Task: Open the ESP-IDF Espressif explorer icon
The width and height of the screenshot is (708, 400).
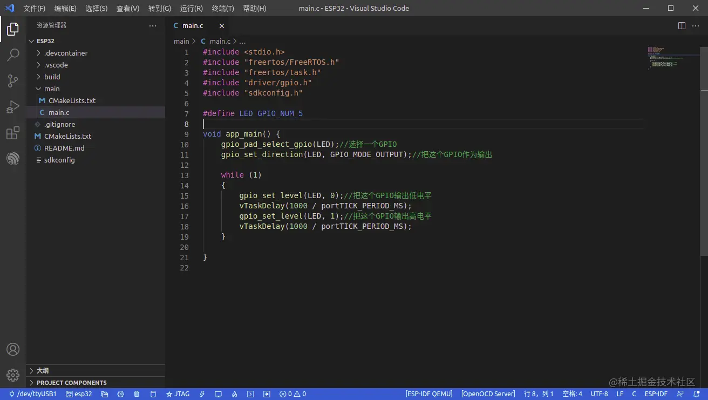Action: (13, 159)
